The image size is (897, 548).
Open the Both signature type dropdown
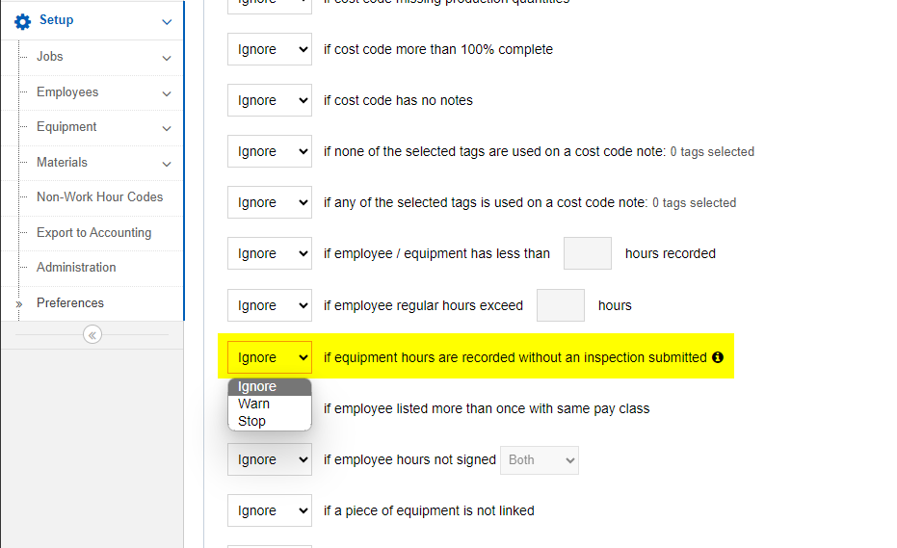pos(540,460)
